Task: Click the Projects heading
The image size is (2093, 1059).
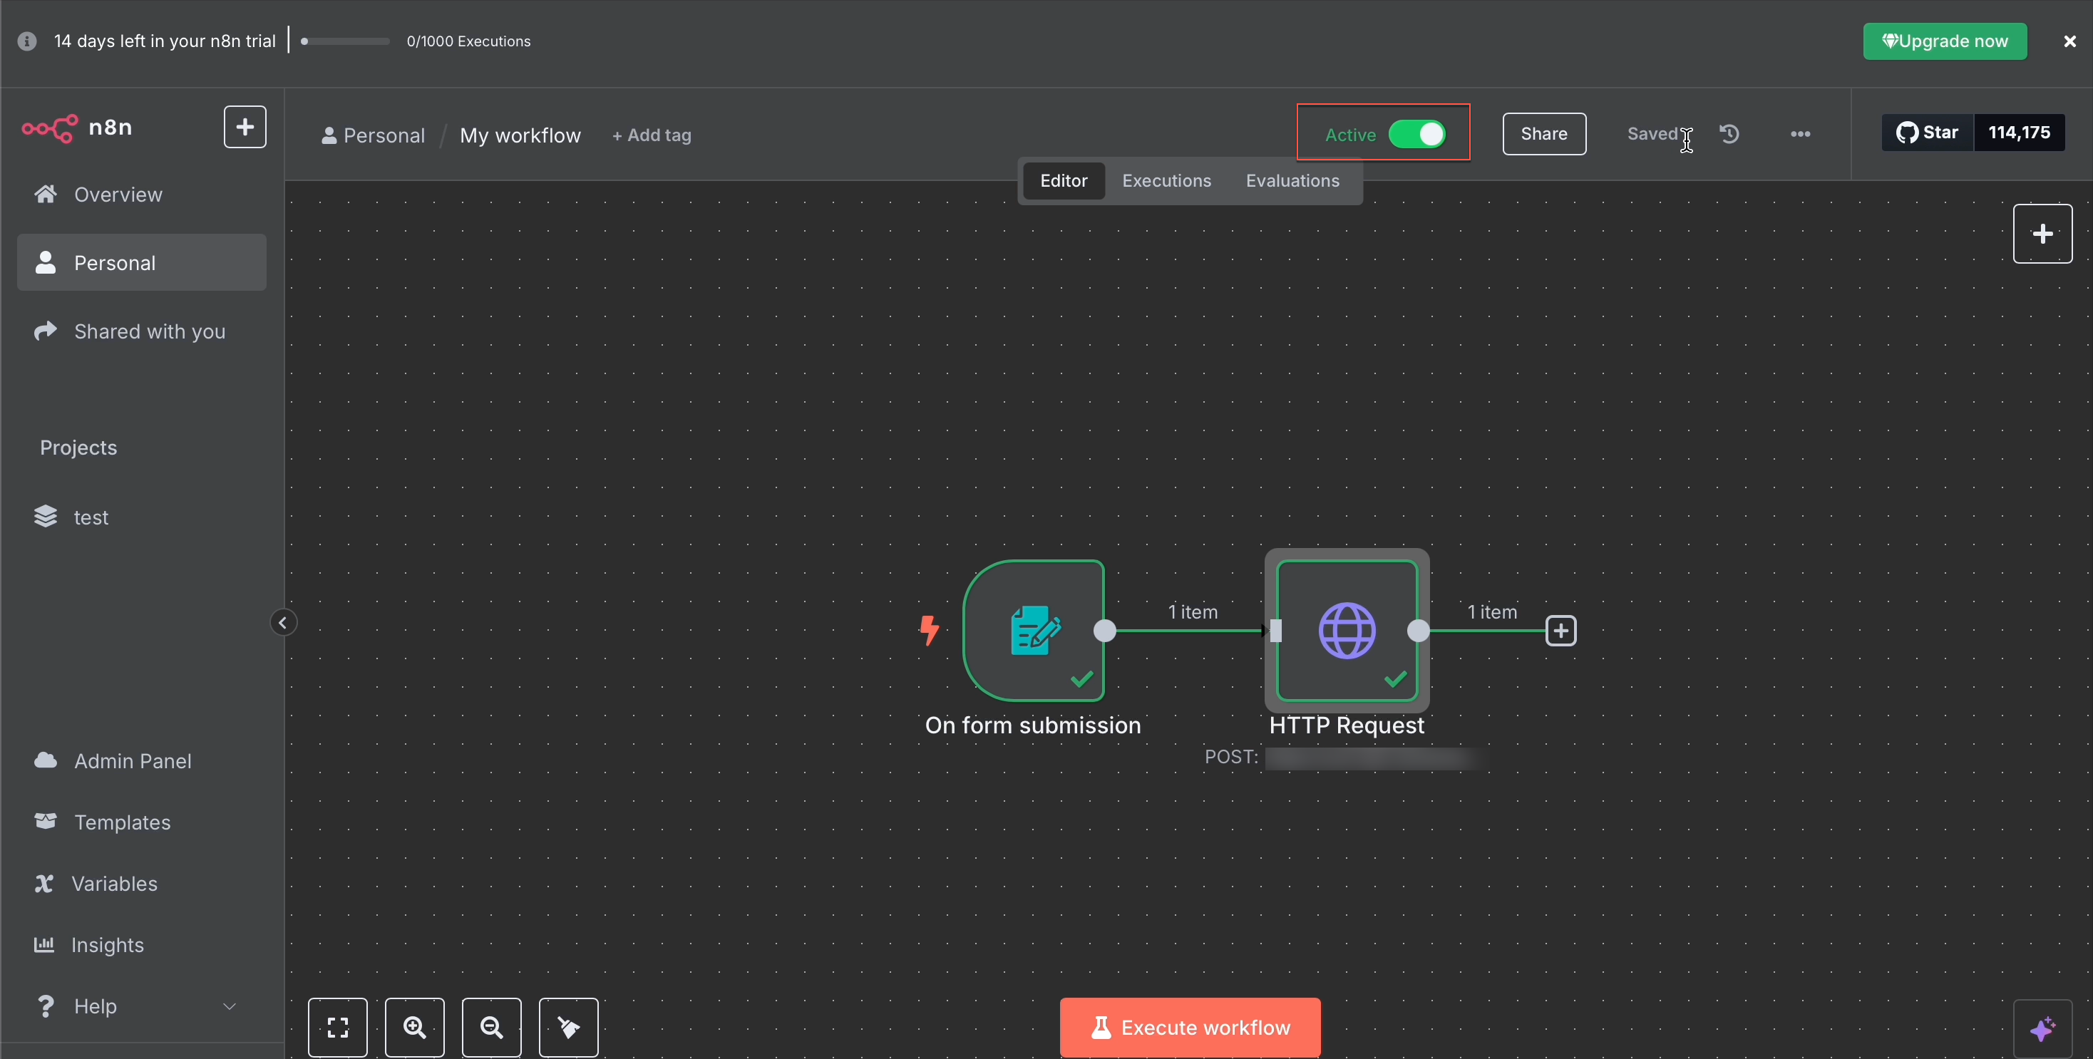Action: coord(78,448)
